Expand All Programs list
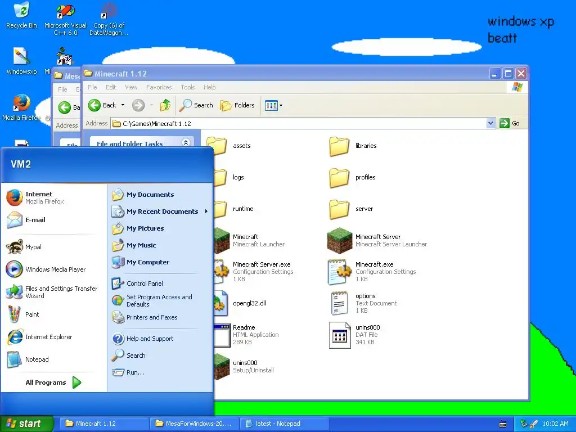This screenshot has width=576, height=432. tap(53, 382)
